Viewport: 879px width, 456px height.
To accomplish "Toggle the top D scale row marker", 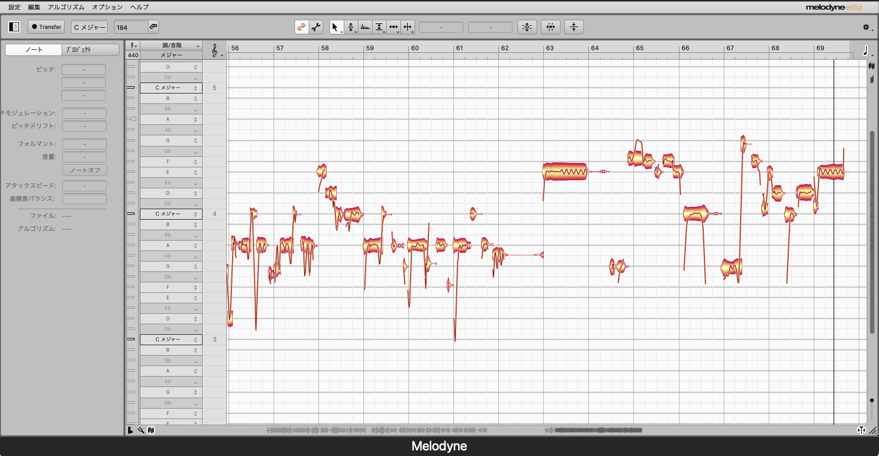I will pyautogui.click(x=131, y=67).
